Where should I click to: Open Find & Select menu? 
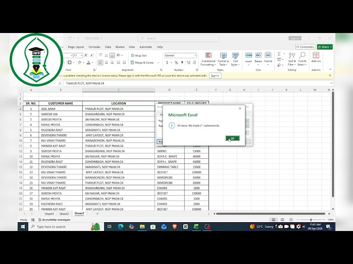tap(302, 59)
